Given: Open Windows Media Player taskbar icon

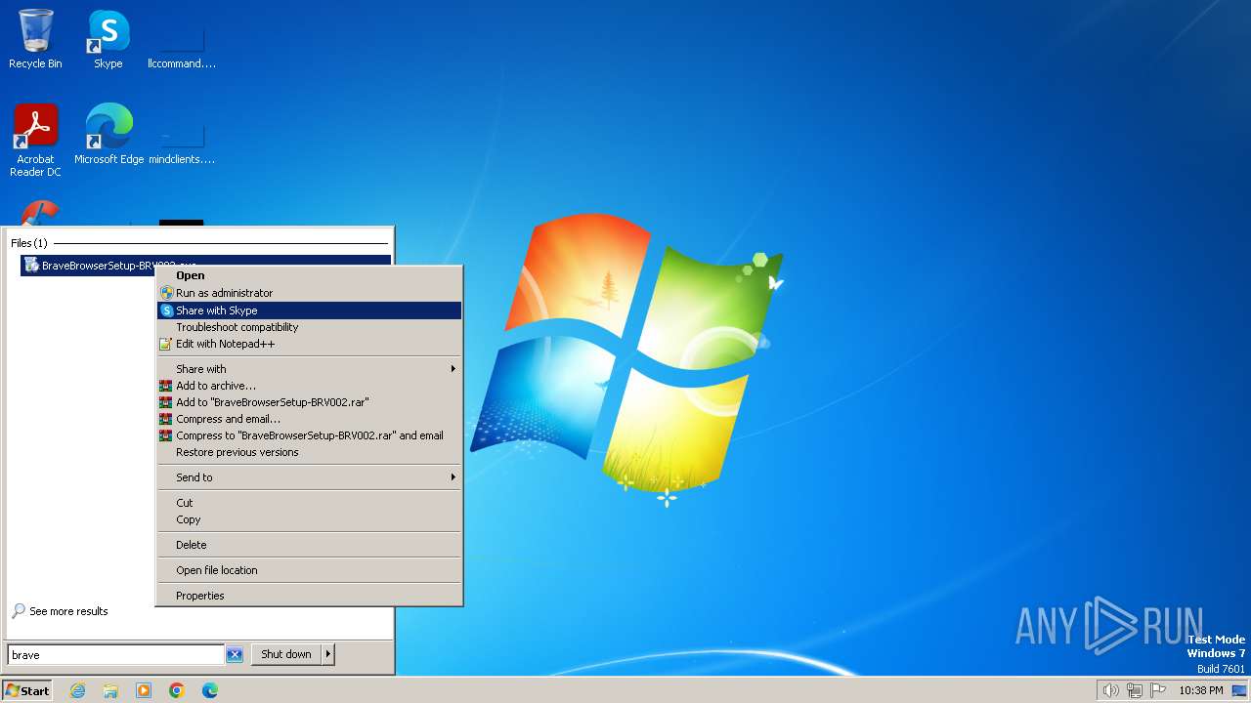Looking at the screenshot, I should point(144,690).
